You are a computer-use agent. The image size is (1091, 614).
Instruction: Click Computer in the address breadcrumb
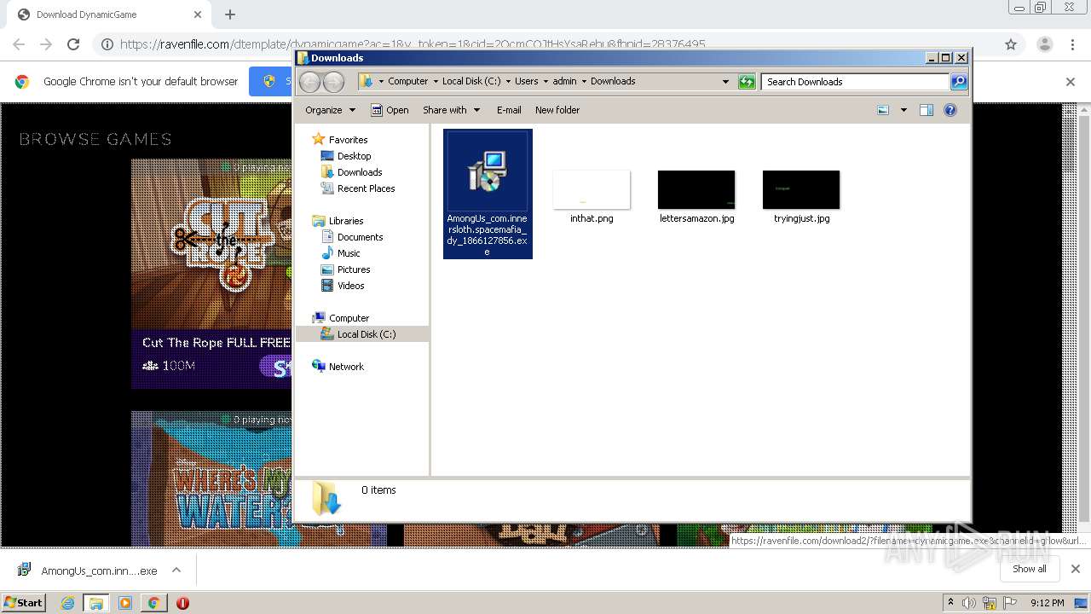point(407,82)
